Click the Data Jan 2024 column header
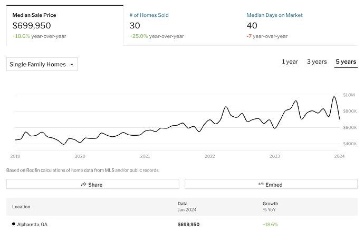 pyautogui.click(x=187, y=207)
